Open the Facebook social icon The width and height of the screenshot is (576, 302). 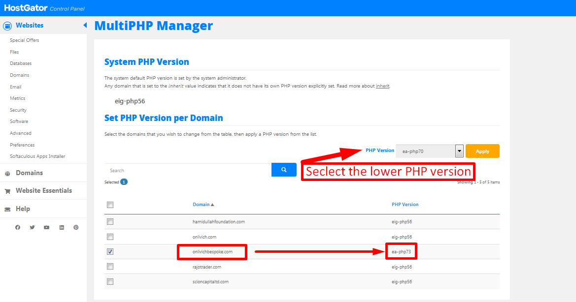tap(18, 227)
